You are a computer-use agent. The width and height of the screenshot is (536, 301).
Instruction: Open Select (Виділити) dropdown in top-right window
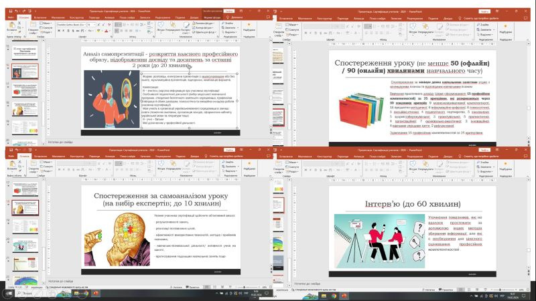[x=484, y=35]
